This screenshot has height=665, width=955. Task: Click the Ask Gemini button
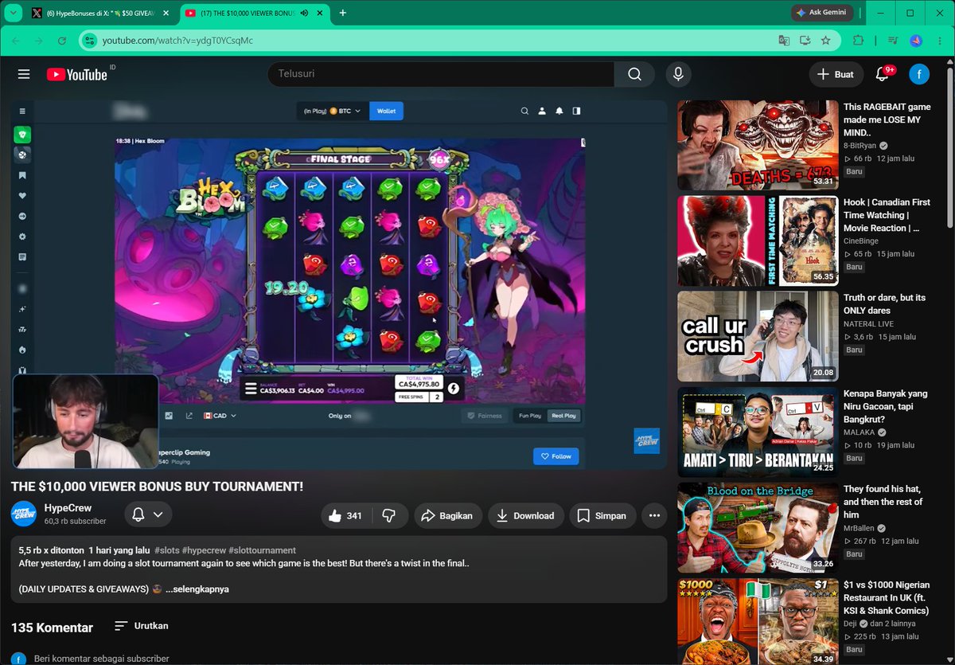pyautogui.click(x=822, y=13)
